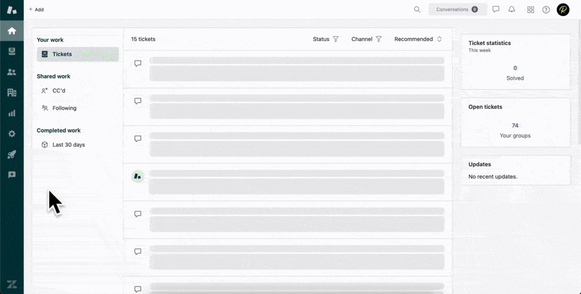Open the notifications bell icon
Screen dimensions: 581x294
(x=512, y=10)
